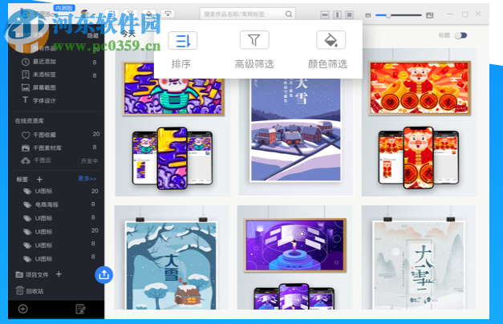Open 项目文件 section
The image size is (503, 324).
pyautogui.click(x=37, y=274)
